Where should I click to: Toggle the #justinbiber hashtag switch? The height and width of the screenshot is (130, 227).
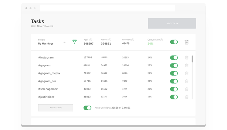pos(174,97)
